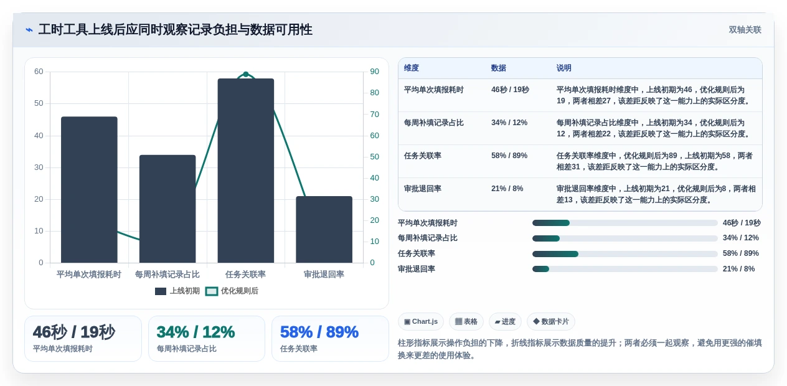This screenshot has height=386, width=787.
Task: Click the lightning icon beside the title
Action: pos(29,30)
